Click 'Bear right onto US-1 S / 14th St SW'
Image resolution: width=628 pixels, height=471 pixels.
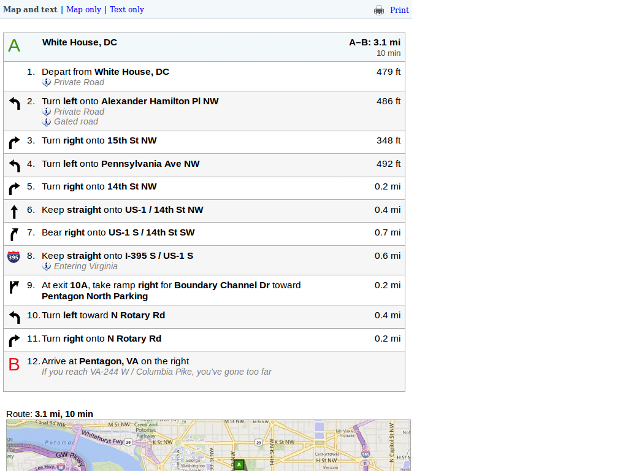[x=118, y=232]
